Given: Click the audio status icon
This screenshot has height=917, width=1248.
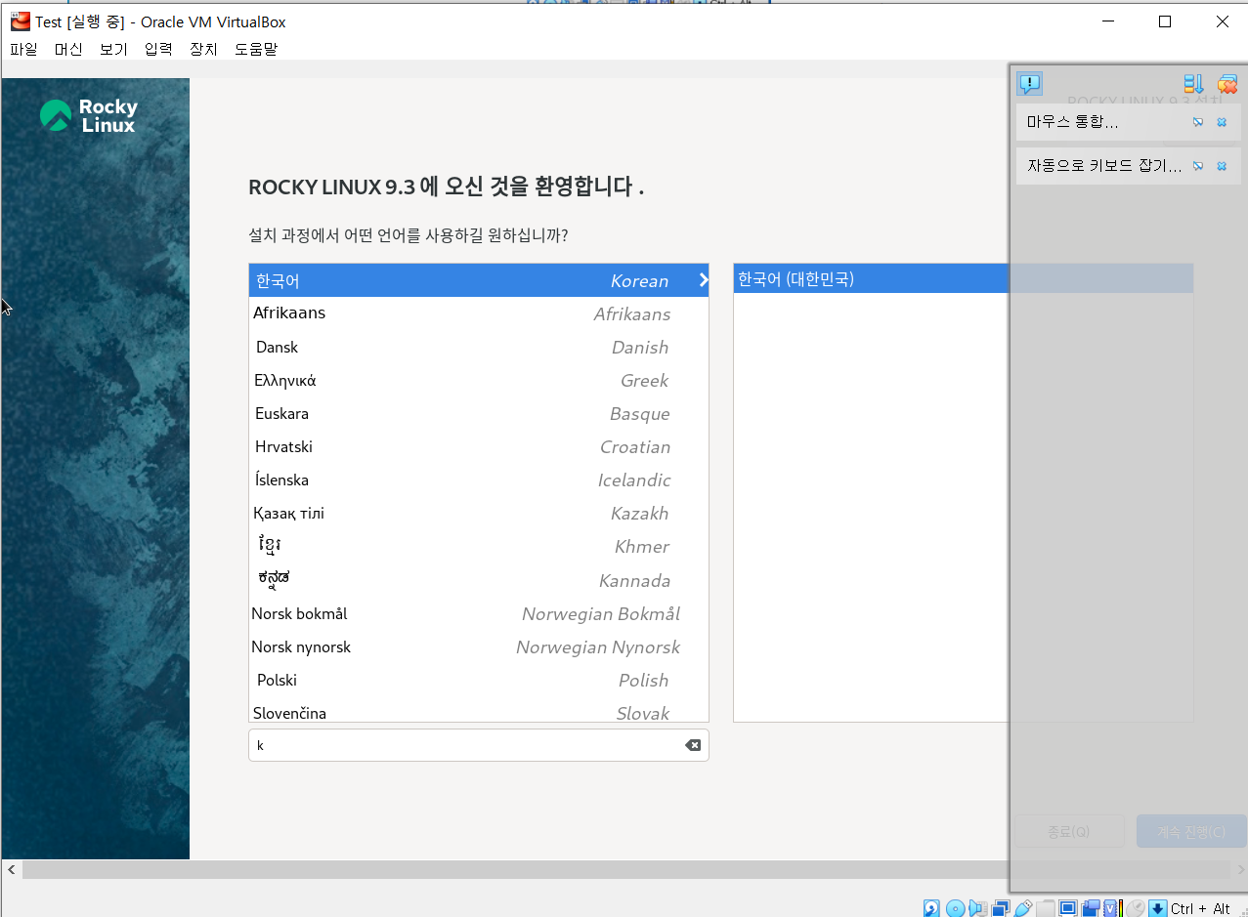Looking at the screenshot, I should 978,908.
